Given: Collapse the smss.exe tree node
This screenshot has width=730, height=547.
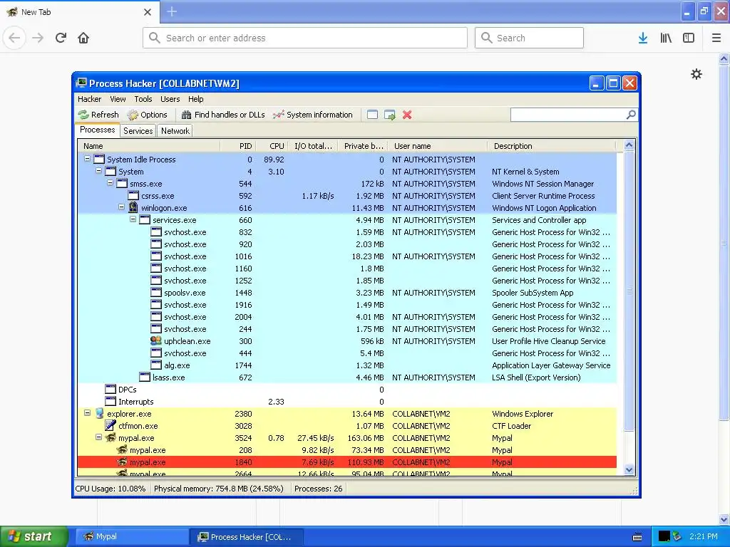Looking at the screenshot, I should [110, 183].
